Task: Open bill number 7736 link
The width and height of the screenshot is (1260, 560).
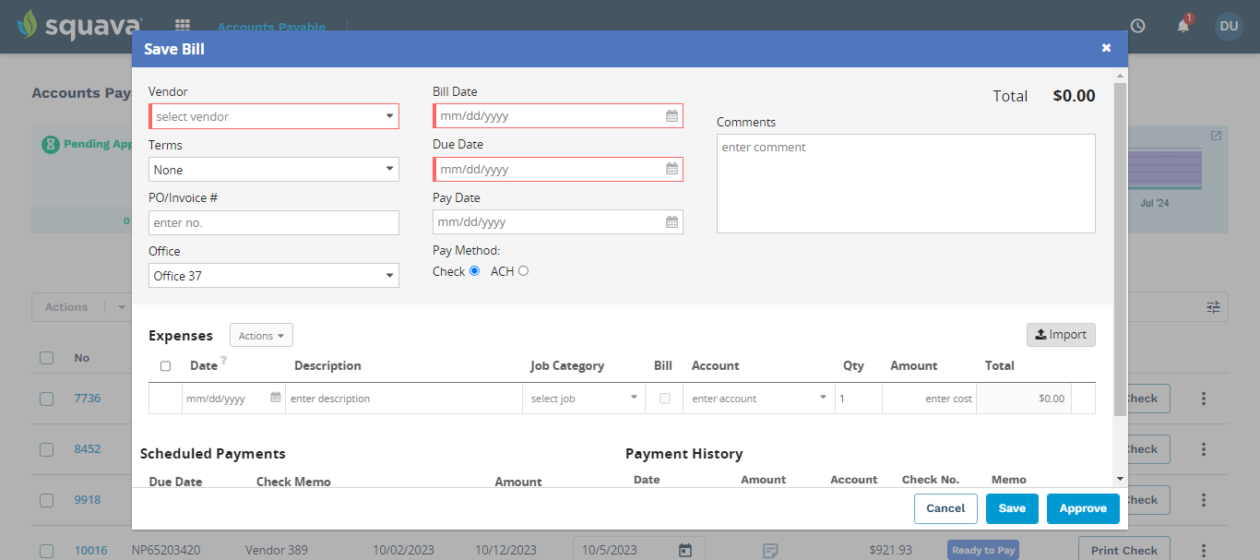Action: click(88, 399)
